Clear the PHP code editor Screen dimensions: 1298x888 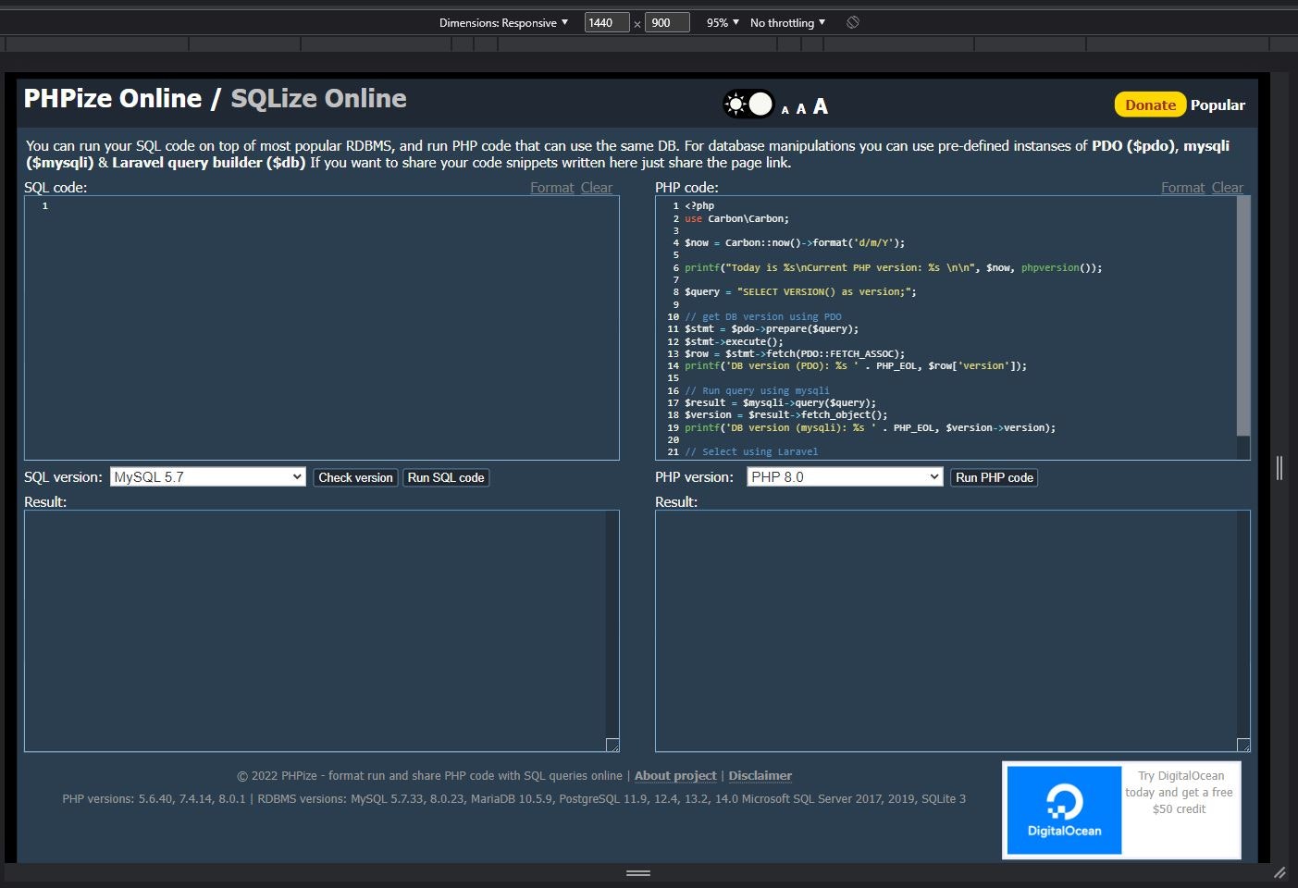pos(1228,187)
